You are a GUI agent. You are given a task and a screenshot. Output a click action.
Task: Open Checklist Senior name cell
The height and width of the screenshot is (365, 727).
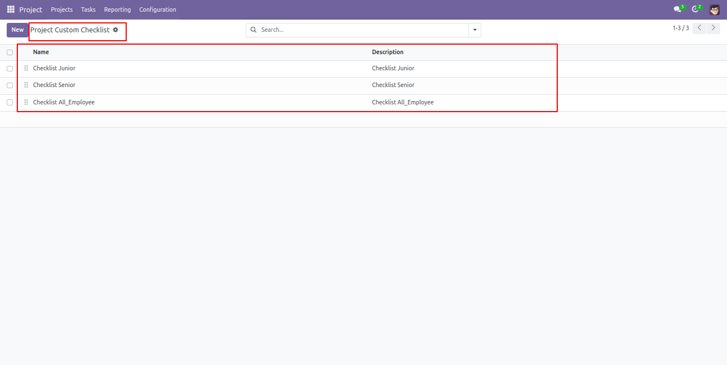[54, 85]
